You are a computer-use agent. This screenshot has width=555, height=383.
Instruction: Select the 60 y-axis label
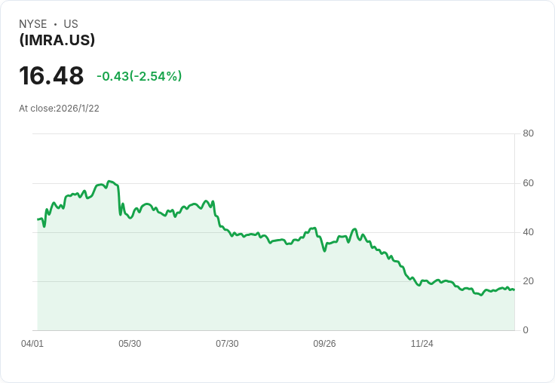point(529,183)
